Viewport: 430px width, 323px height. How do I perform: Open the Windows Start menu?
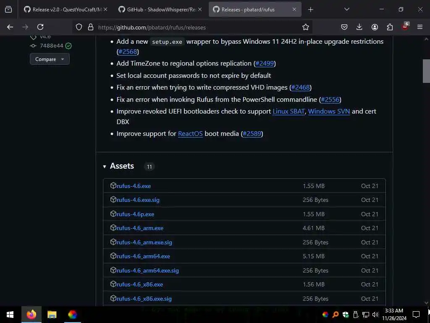(10, 315)
